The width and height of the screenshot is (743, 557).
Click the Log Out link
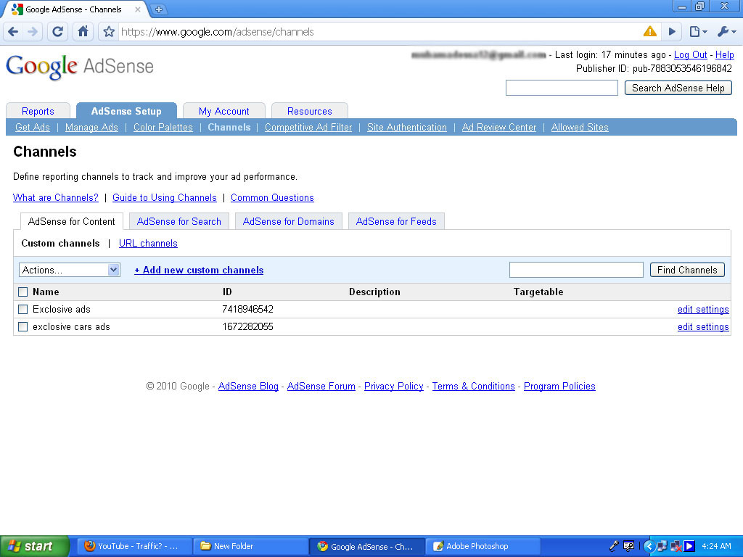point(691,55)
